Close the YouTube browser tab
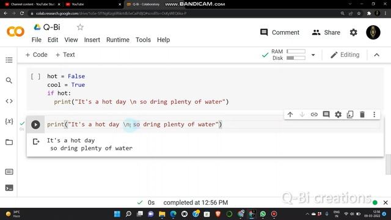The height and width of the screenshot is (220, 391). [120, 4]
